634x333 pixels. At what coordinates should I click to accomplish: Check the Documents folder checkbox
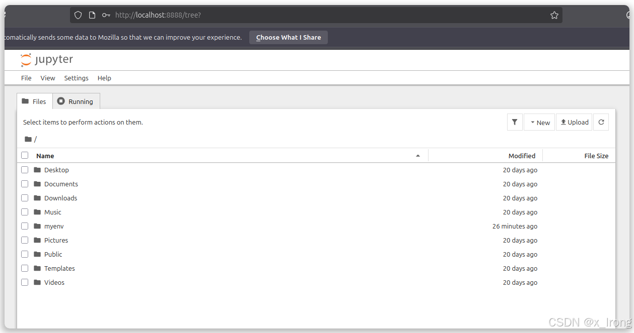[x=25, y=184]
